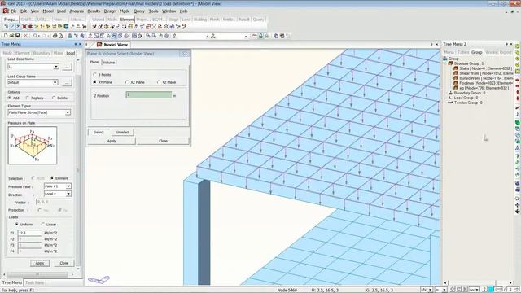Click the Pan move icon on right strip
Image resolution: width=521 pixels, height=293 pixels.
[x=518, y=205]
